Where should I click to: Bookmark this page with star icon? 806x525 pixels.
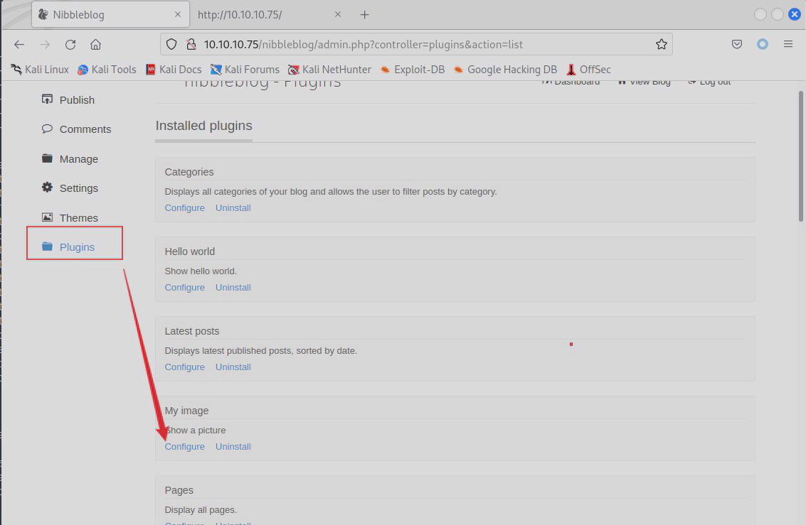click(661, 44)
